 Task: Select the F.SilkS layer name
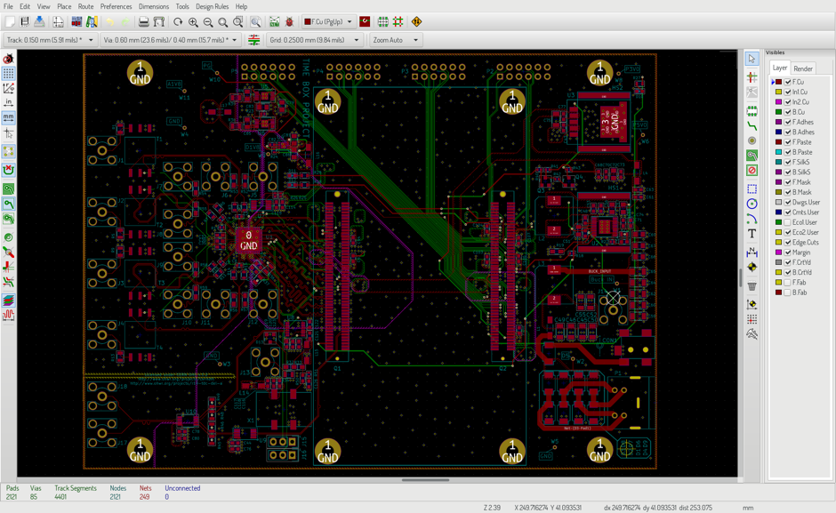click(x=800, y=162)
